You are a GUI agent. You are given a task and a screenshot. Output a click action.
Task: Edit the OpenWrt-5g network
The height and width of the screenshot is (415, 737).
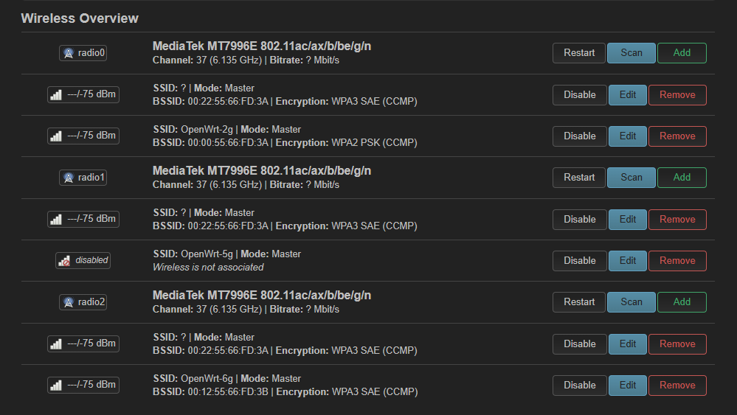coord(628,260)
